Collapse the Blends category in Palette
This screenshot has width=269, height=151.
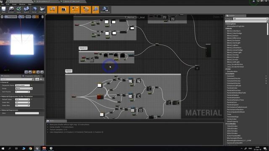pos(226,29)
